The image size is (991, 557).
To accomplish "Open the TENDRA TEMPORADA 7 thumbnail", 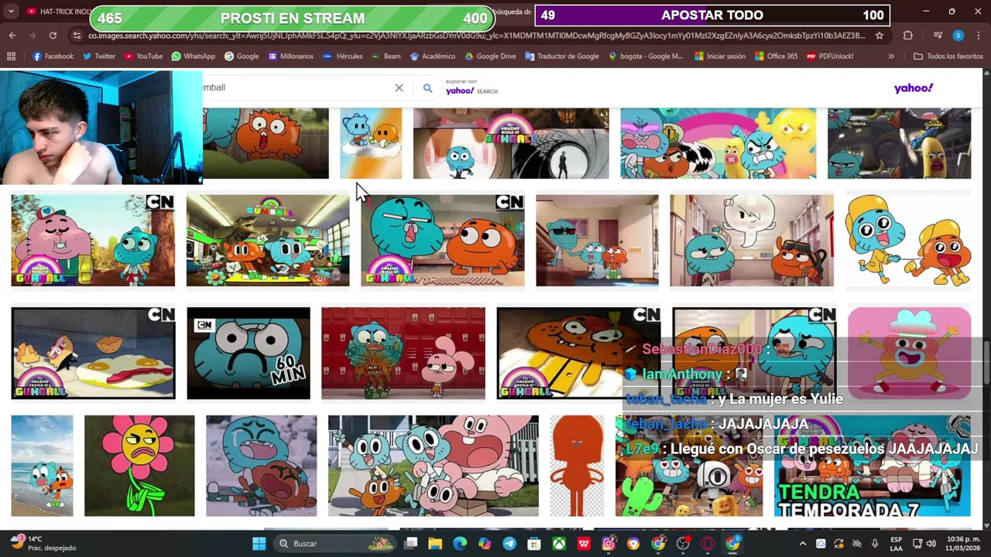I will click(x=872, y=466).
